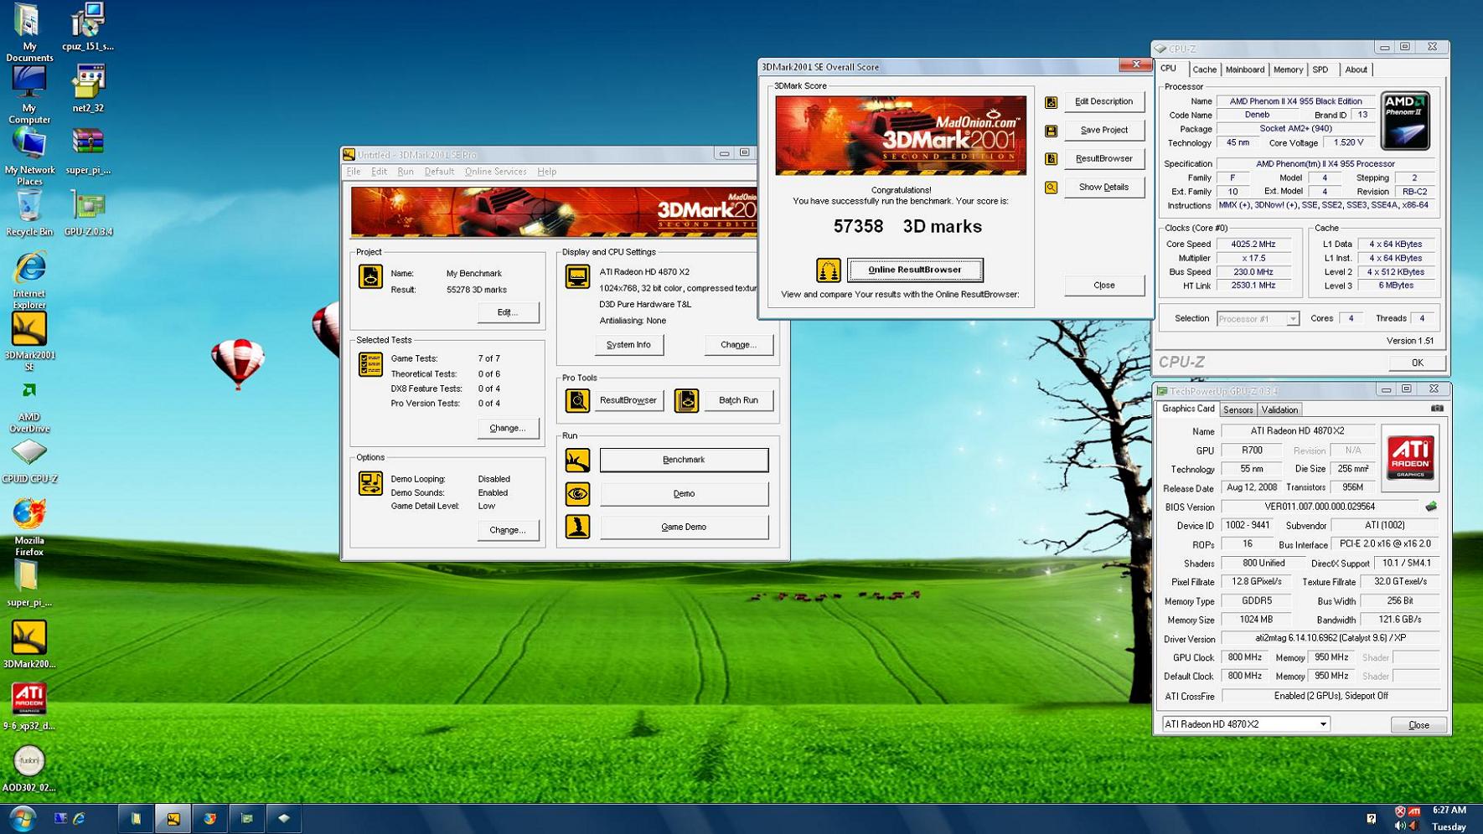Open the My Documents desktop icon
The height and width of the screenshot is (834, 1483).
pyautogui.click(x=28, y=32)
